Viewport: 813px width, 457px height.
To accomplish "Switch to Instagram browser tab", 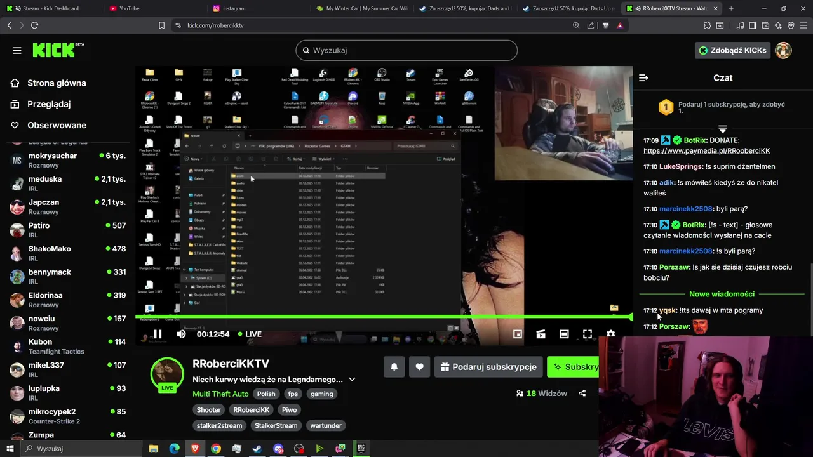I will pyautogui.click(x=234, y=8).
